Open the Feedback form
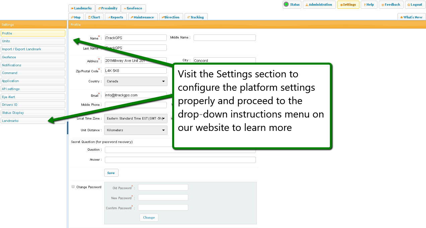Screen dimensions: 426x228 (x=391, y=5)
